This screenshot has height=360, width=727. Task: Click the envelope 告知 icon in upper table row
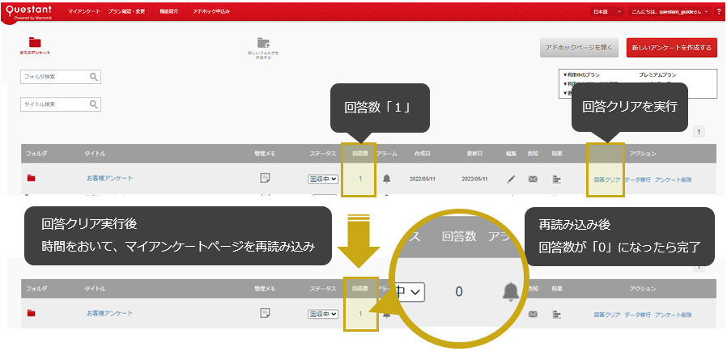coord(533,179)
